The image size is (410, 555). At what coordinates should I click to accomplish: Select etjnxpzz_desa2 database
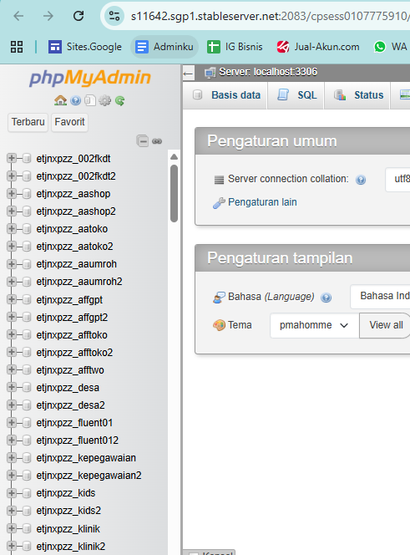[x=70, y=405]
